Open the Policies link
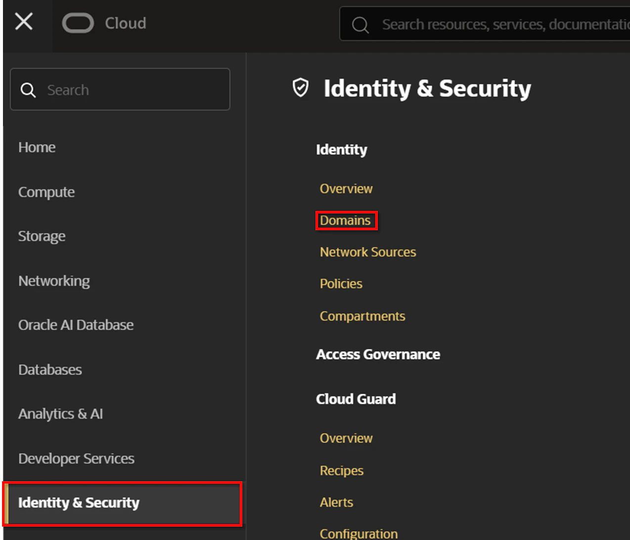Screen dimensions: 630x540 (341, 284)
